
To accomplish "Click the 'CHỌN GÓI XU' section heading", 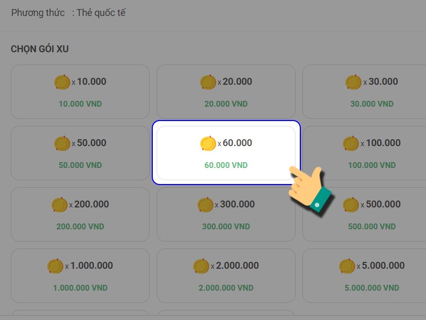I will 40,49.
